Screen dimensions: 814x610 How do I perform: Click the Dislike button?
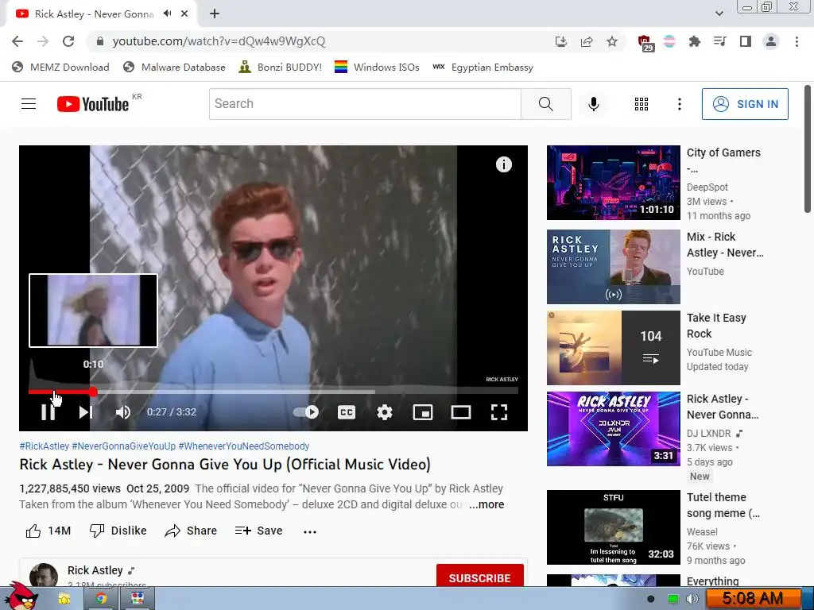(118, 531)
